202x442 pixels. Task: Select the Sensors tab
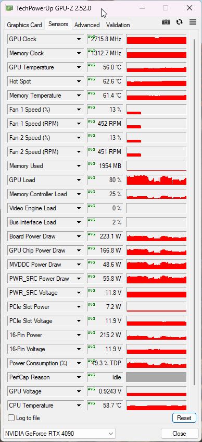pyautogui.click(x=58, y=24)
